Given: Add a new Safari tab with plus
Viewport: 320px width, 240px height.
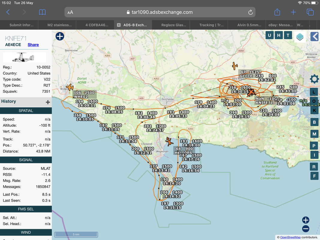Looking at the screenshot, I should click(293, 12).
